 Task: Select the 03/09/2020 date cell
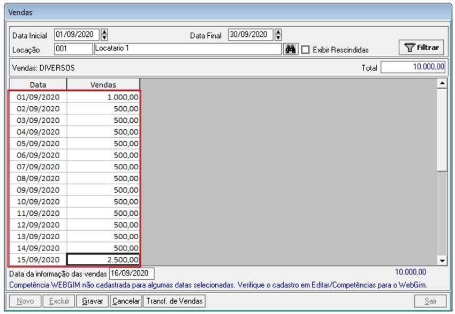coord(38,120)
